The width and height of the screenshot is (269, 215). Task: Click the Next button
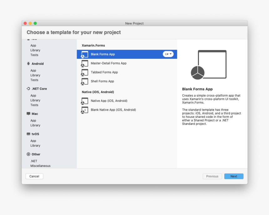234,176
